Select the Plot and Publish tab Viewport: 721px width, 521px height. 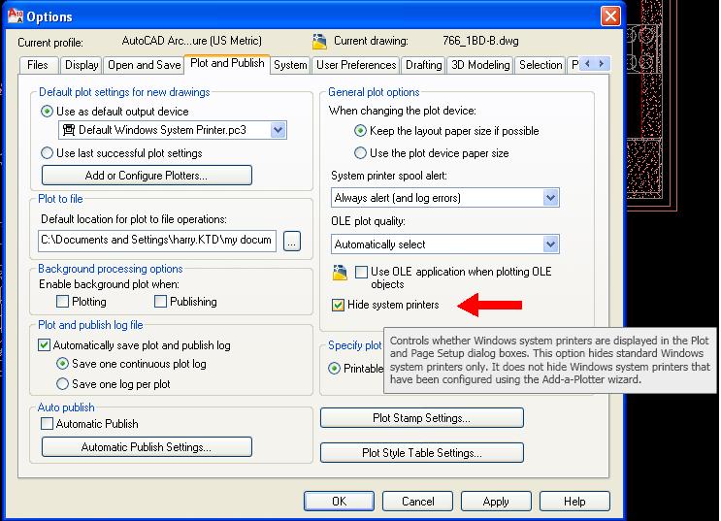coord(227,63)
